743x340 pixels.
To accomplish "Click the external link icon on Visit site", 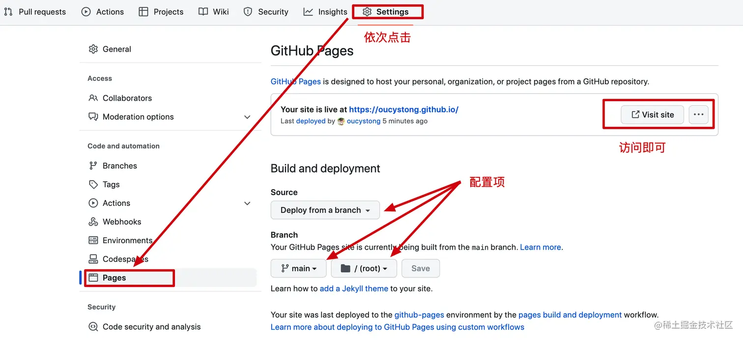I will (635, 115).
